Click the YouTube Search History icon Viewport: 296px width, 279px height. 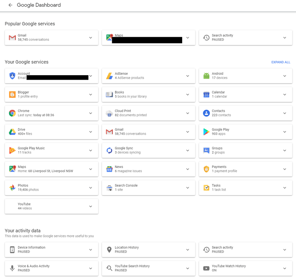click(x=109, y=268)
